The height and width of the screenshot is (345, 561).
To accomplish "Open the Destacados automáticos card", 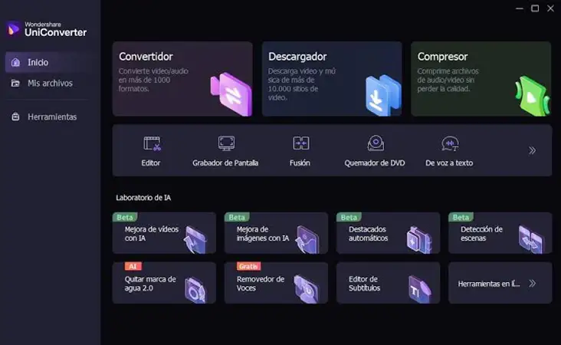I will tap(389, 233).
